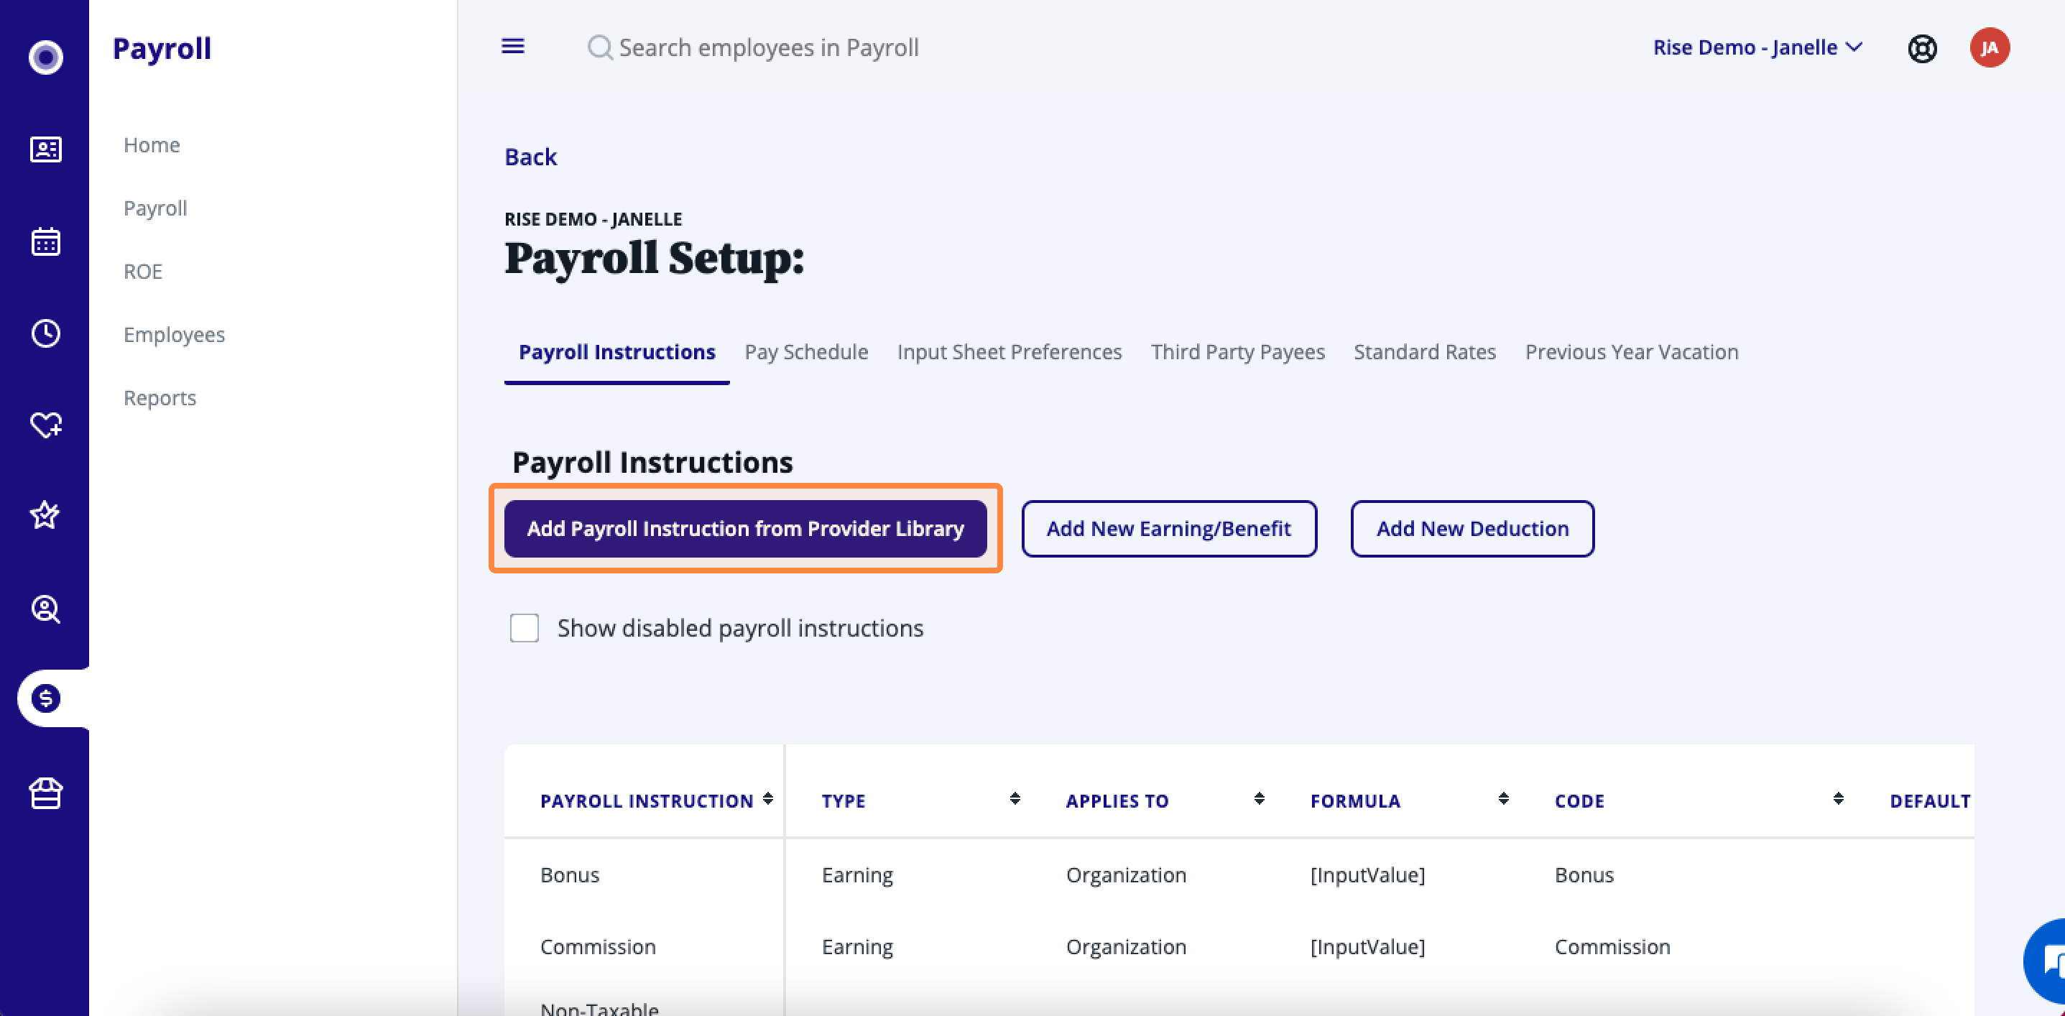
Task: Click the Back link
Action: tap(530, 157)
